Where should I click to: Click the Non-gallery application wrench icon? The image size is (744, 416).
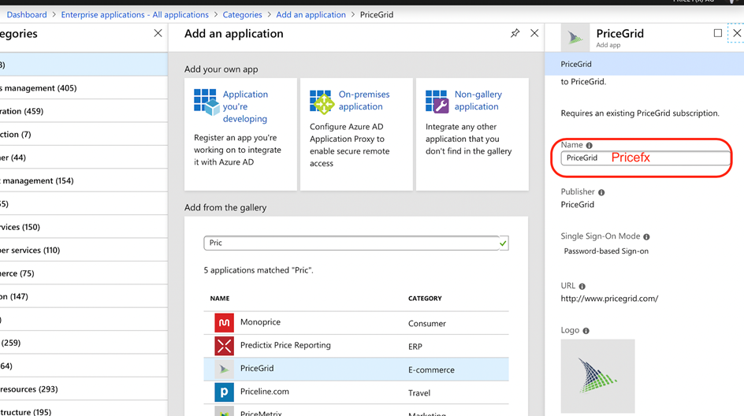tap(437, 102)
